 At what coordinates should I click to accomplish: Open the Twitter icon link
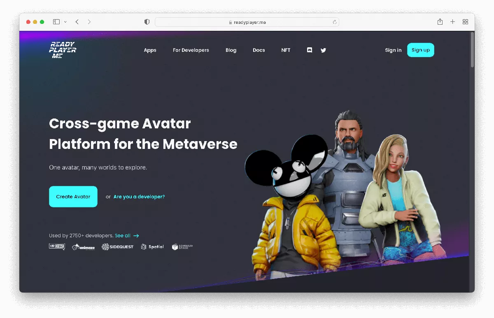pos(324,50)
